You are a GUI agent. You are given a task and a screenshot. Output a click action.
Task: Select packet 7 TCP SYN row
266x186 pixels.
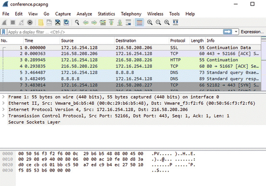click(130, 85)
